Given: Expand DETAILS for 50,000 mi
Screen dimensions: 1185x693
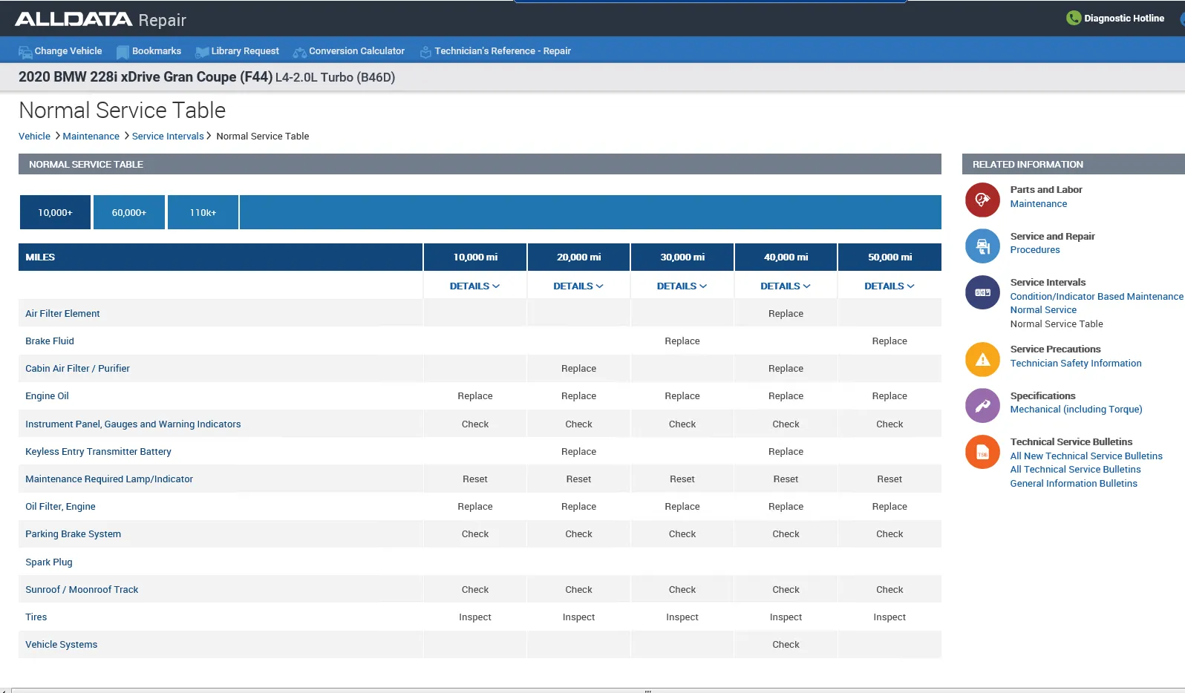Looking at the screenshot, I should click(889, 286).
